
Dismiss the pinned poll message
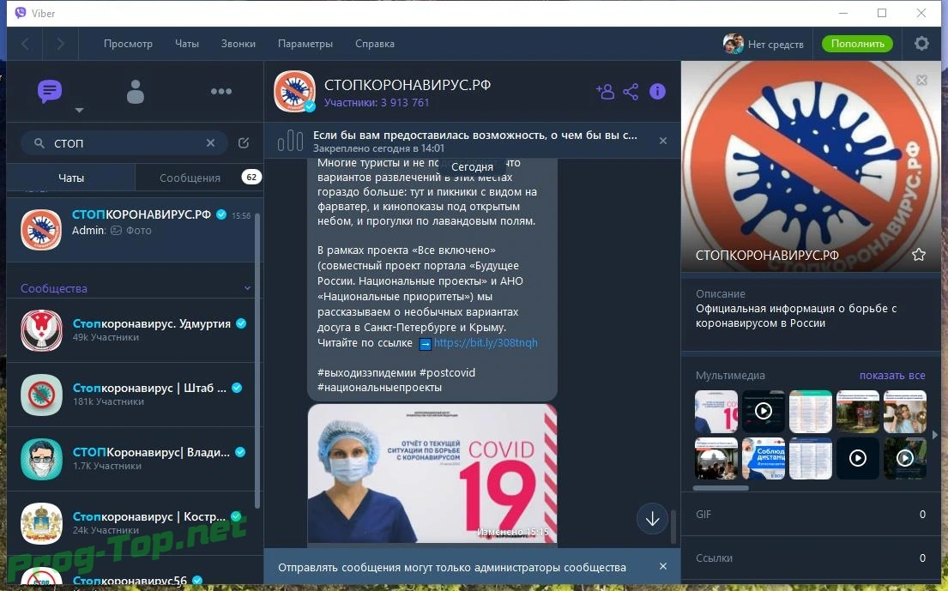[x=663, y=141]
